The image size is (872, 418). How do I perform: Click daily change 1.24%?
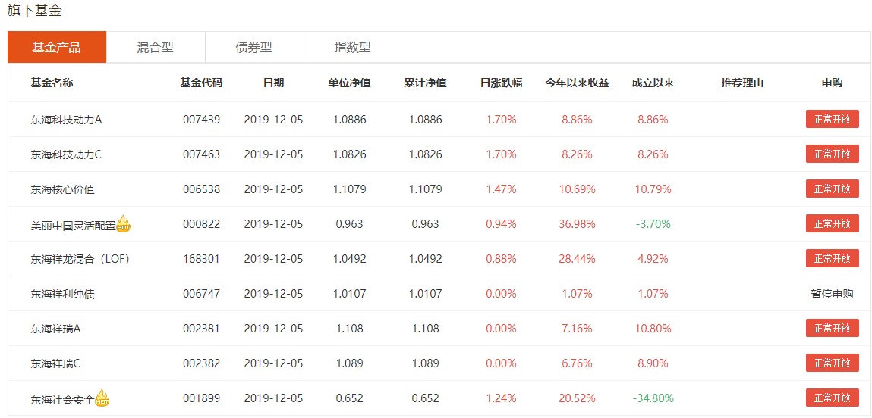click(x=501, y=398)
